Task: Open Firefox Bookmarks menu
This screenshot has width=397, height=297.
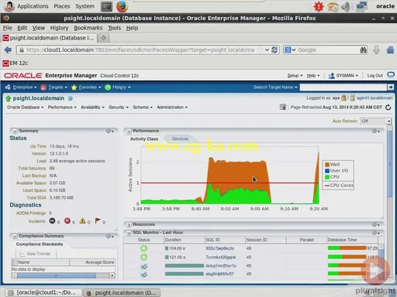Action: [x=88, y=28]
